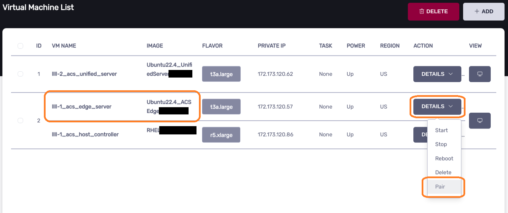Open partially hidden DETAILS dropdown for host controller
This screenshot has width=508, height=213.
(420, 135)
